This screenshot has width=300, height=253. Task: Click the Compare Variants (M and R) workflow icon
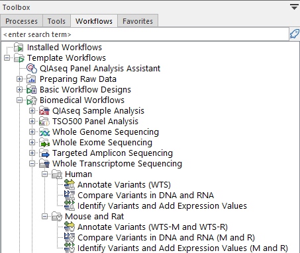point(70,237)
